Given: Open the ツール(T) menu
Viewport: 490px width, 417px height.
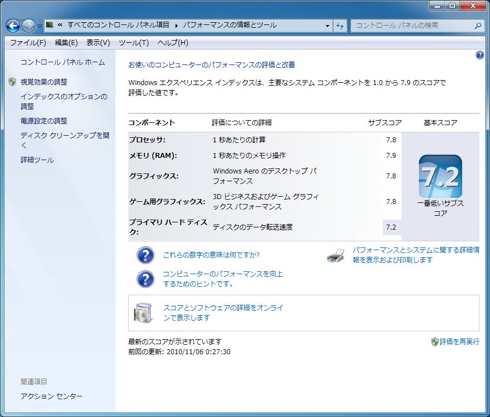Looking at the screenshot, I should pyautogui.click(x=134, y=43).
